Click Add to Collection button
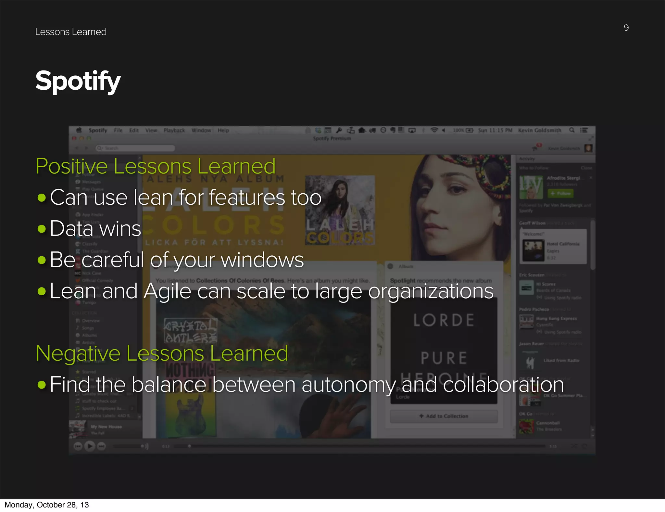This screenshot has height=512, width=665. pyautogui.click(x=444, y=416)
